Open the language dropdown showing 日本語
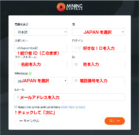Image resolution: width=139 pixels, height=135 pixels. coord(41,32)
